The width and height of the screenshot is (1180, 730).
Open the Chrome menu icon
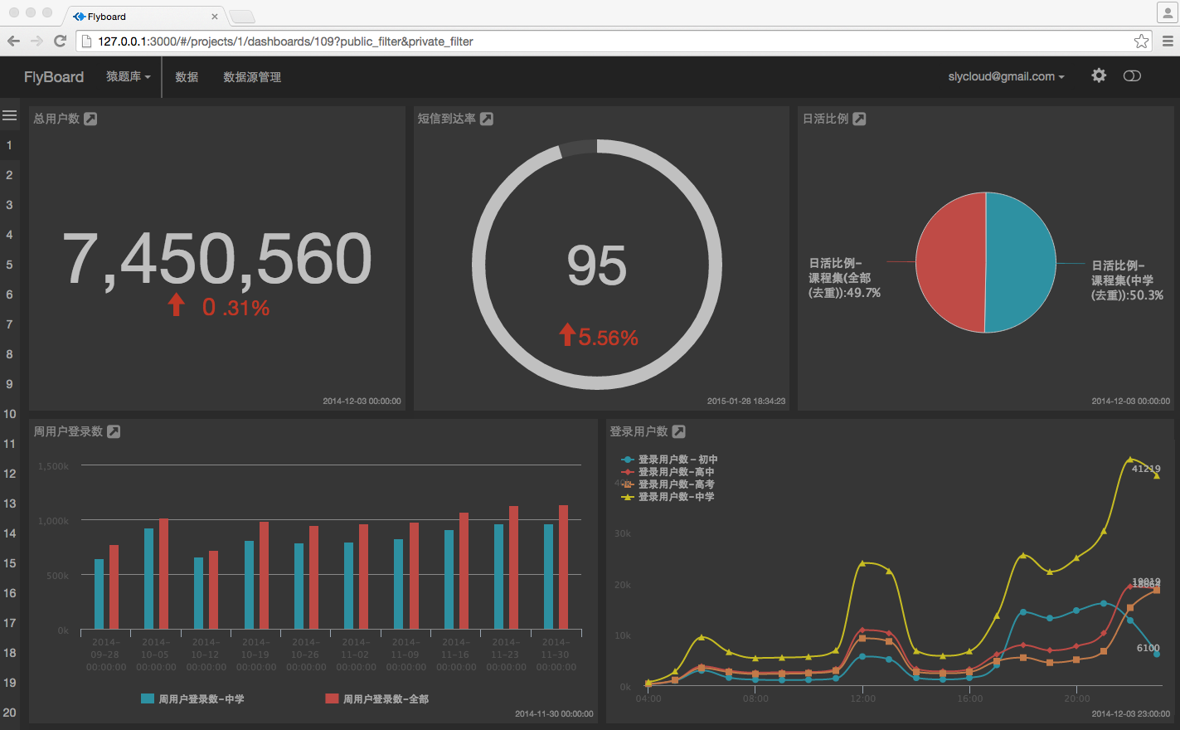[1168, 41]
